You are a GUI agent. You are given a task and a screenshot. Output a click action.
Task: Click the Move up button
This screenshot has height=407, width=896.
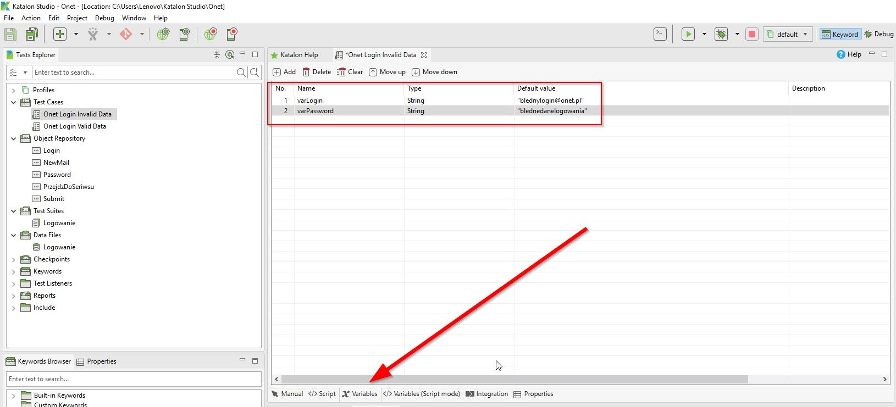point(387,72)
